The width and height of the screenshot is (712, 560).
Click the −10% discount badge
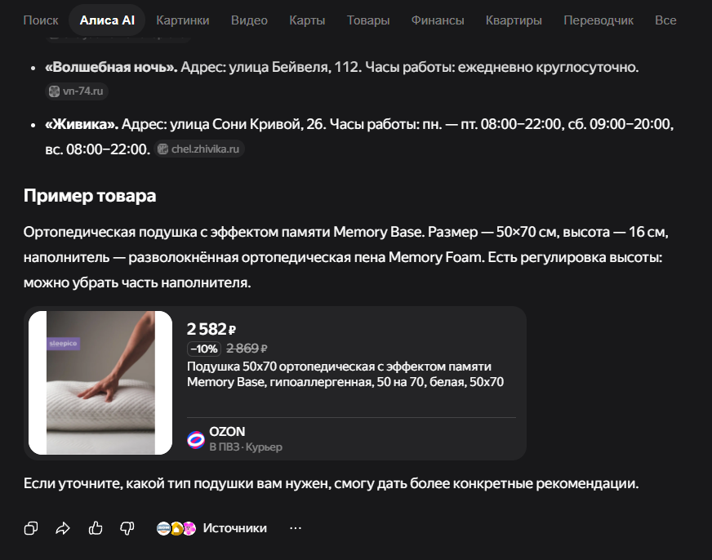(204, 349)
